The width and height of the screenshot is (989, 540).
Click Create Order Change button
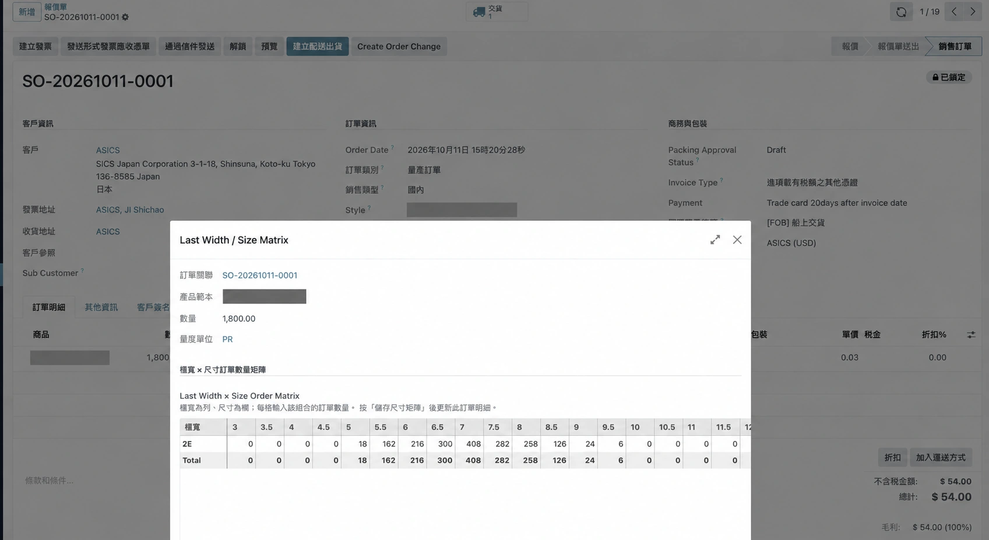[x=399, y=47]
